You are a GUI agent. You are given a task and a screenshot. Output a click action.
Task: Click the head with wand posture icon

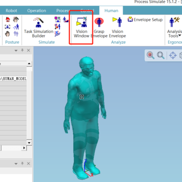pos(16,20)
